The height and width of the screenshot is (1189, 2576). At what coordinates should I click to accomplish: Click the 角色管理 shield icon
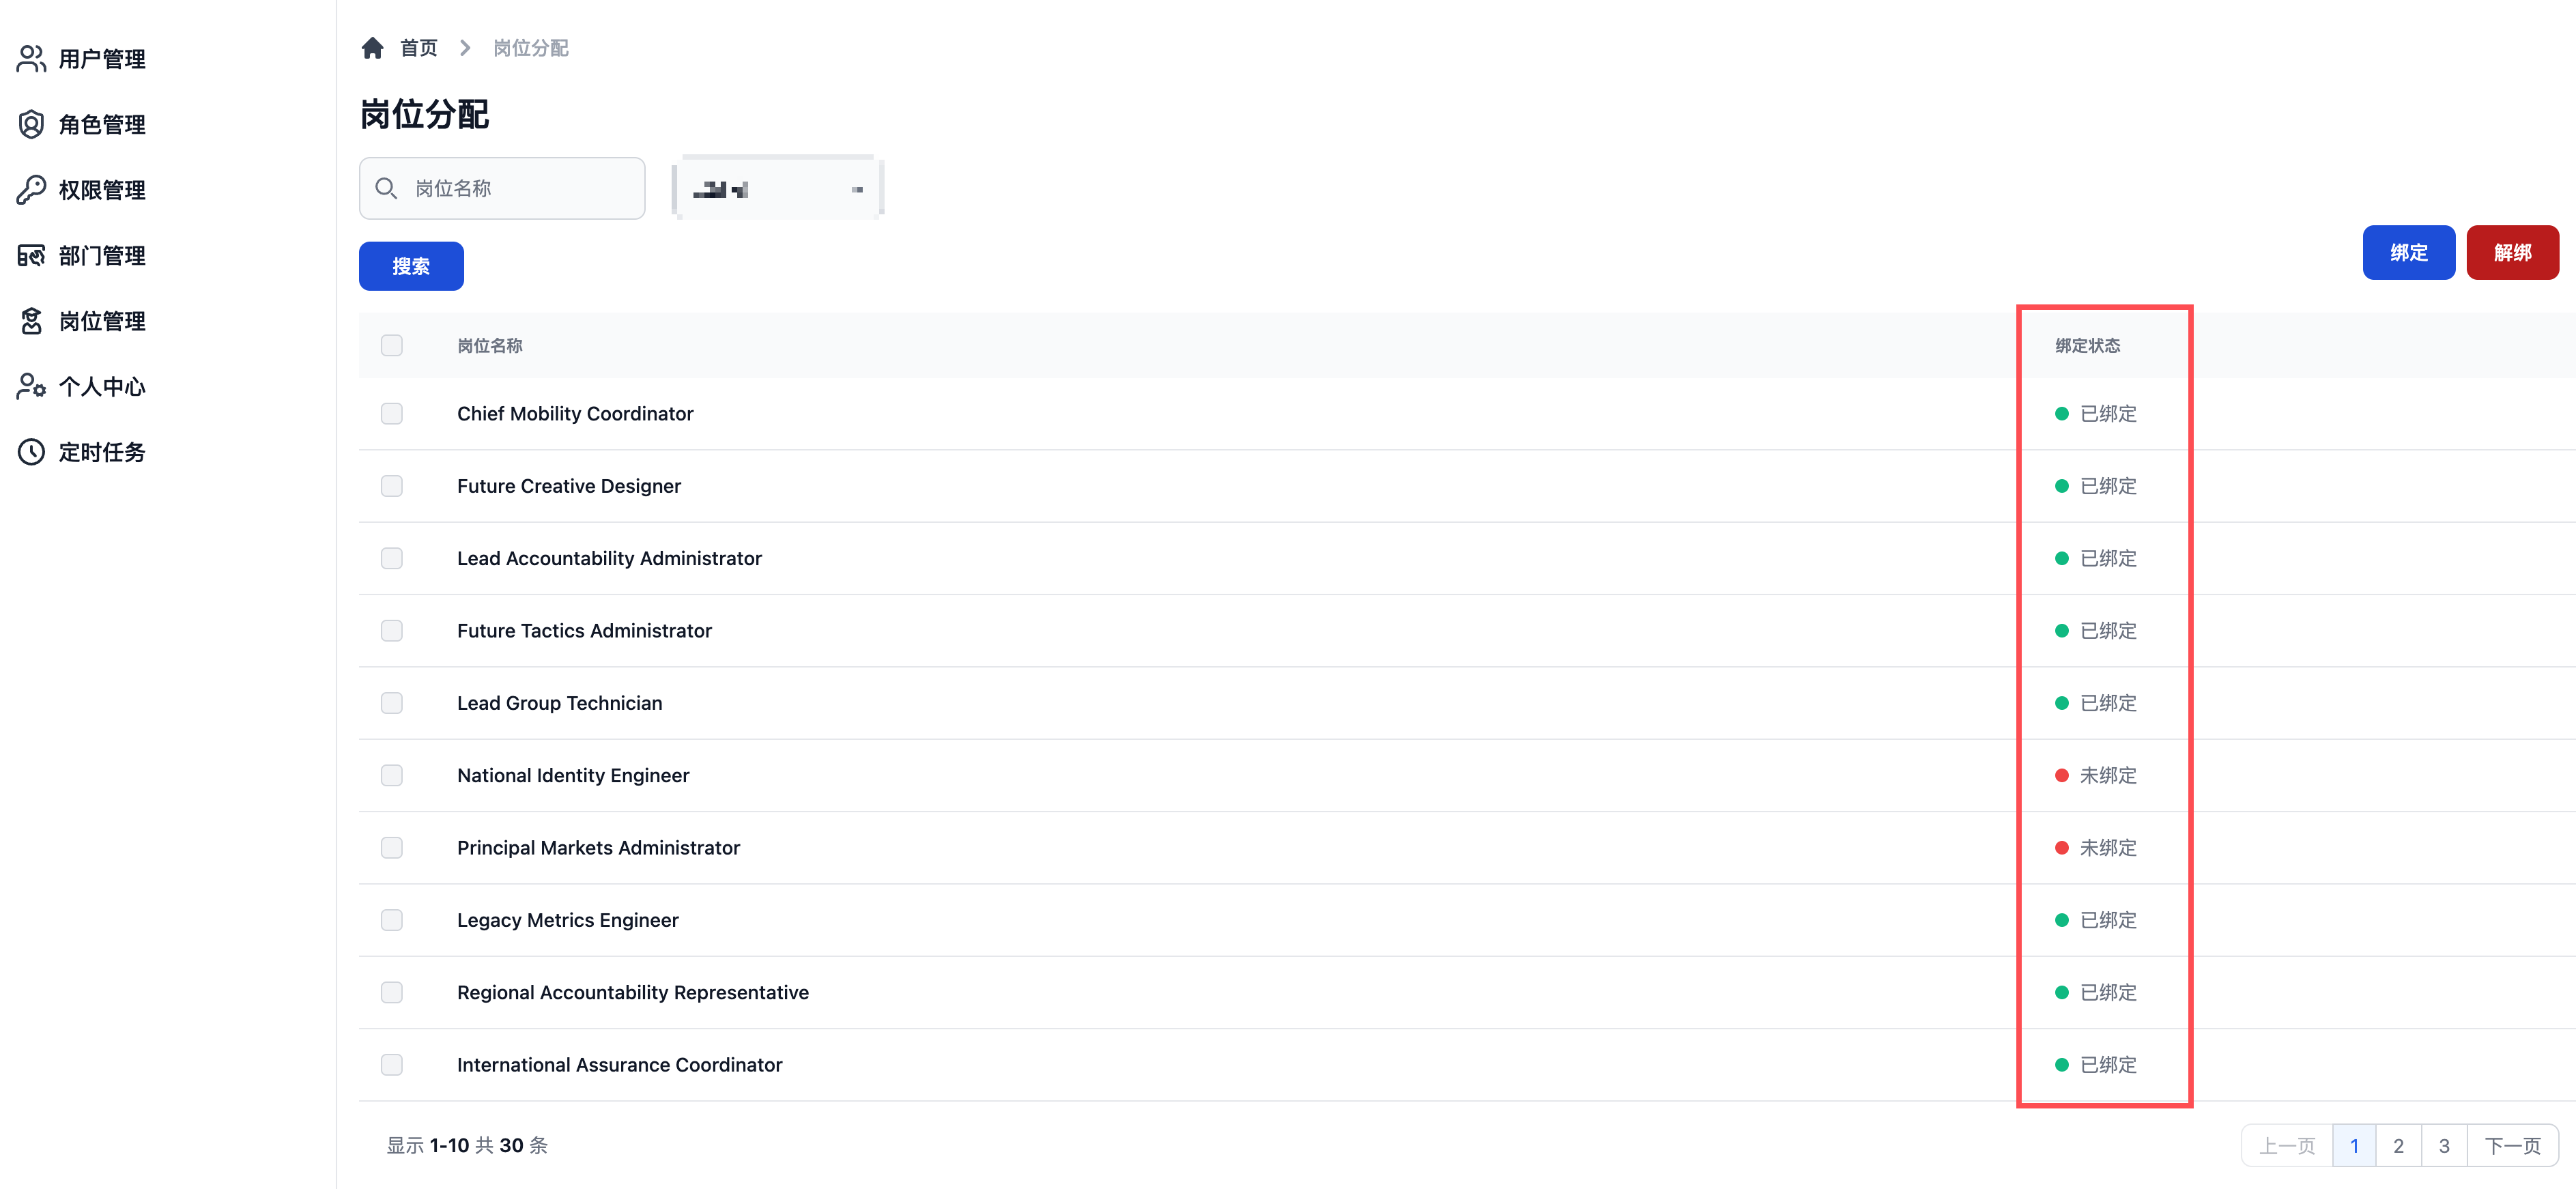[x=31, y=124]
